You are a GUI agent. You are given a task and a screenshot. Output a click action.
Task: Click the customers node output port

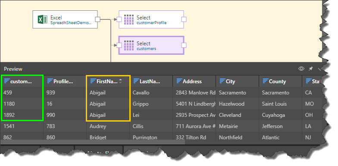[184, 45]
